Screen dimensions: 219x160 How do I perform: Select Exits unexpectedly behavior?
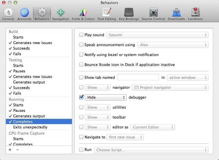pyautogui.click(x=39, y=127)
